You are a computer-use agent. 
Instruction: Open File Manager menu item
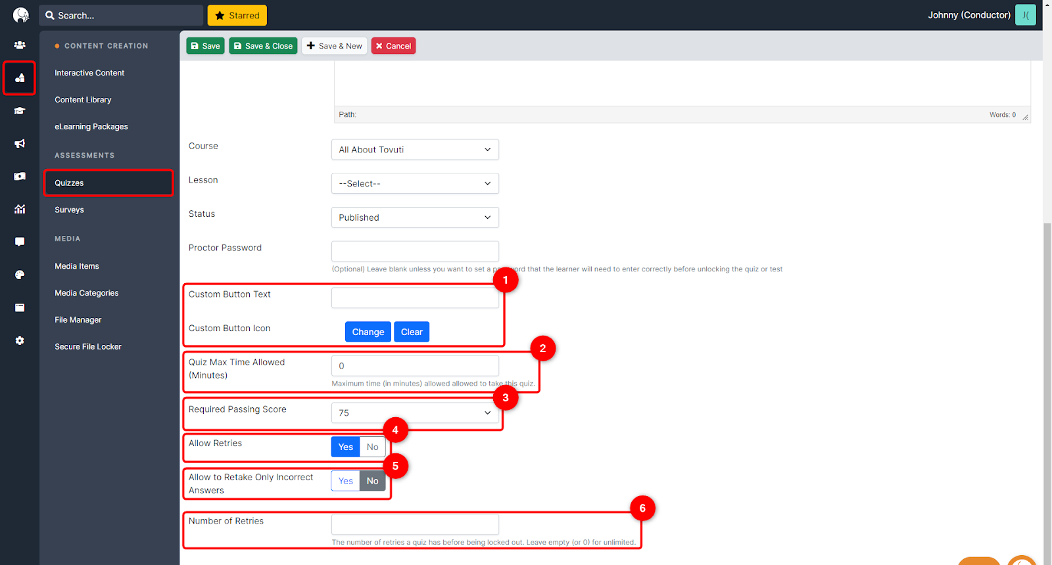click(x=78, y=320)
